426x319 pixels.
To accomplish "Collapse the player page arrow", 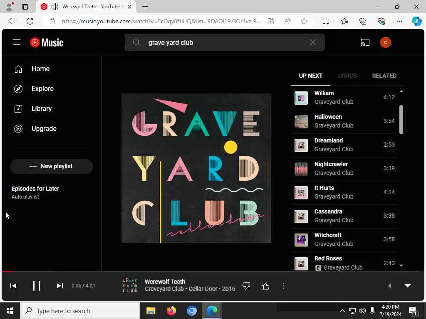I will point(408,286).
